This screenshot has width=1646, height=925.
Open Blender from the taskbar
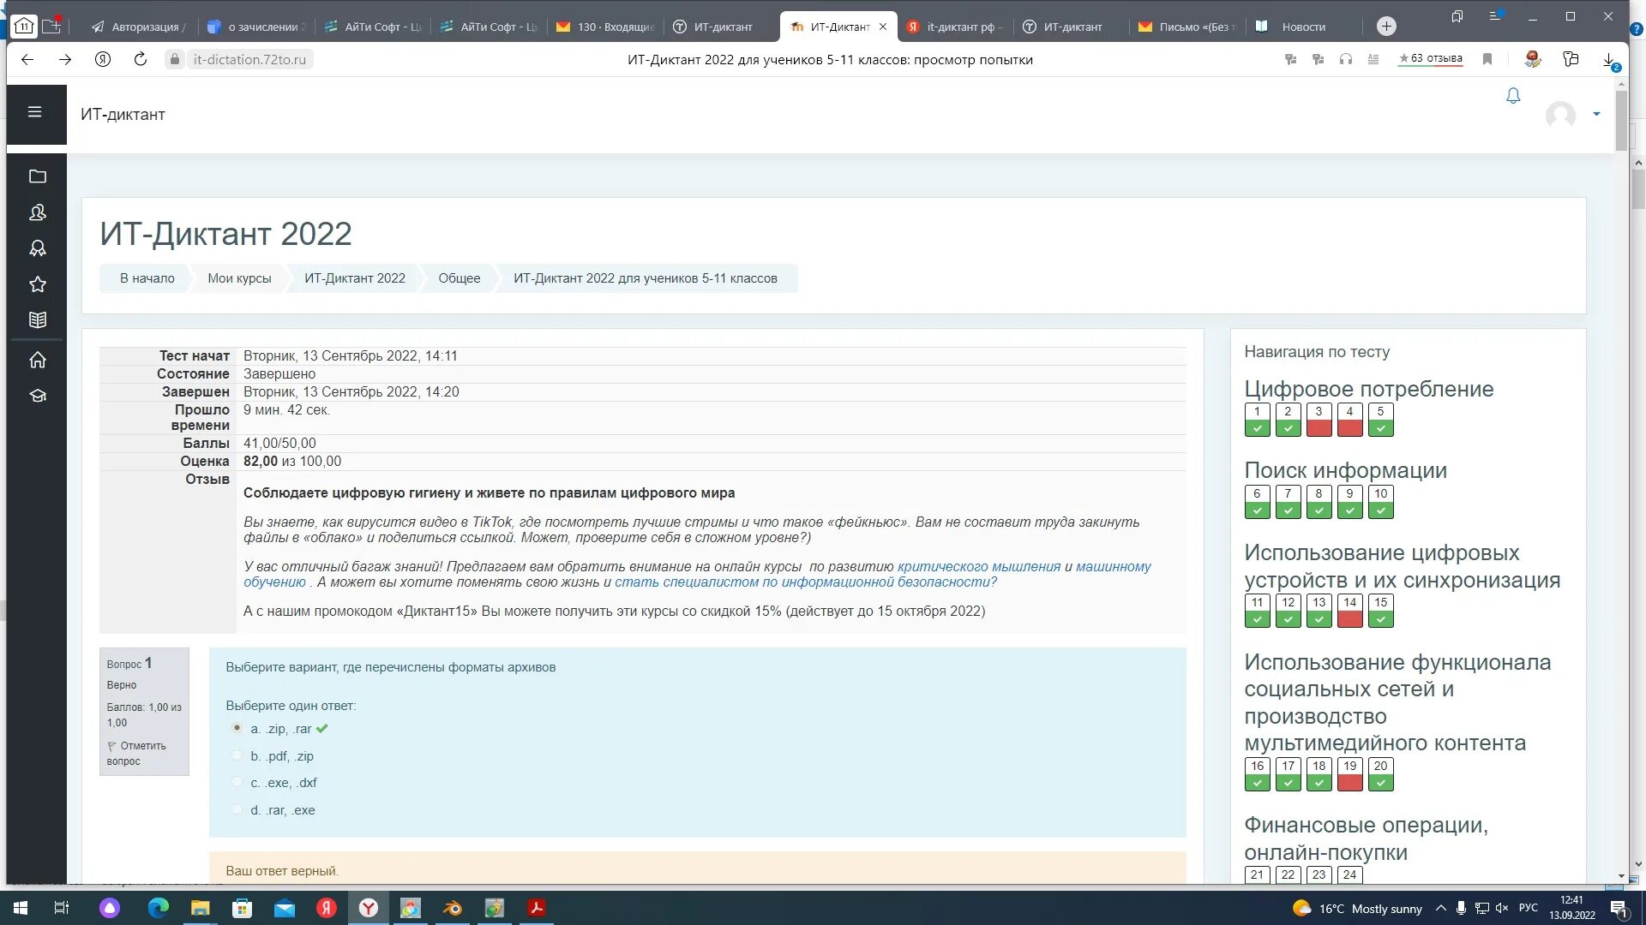[453, 908]
